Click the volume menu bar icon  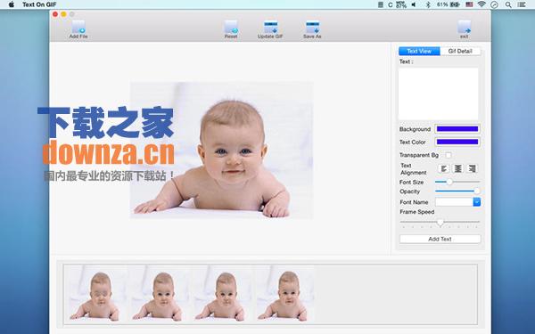tap(414, 4)
